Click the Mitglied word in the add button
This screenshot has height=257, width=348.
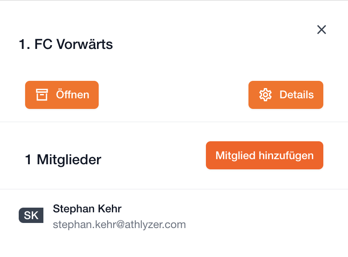pos(235,155)
